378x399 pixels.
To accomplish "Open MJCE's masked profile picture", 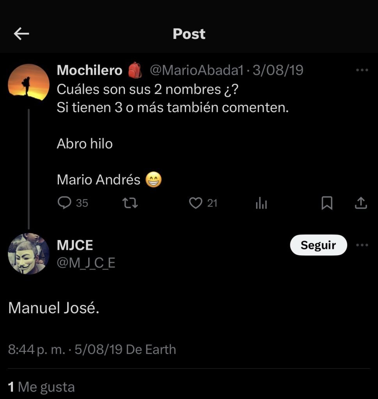I will (28, 254).
